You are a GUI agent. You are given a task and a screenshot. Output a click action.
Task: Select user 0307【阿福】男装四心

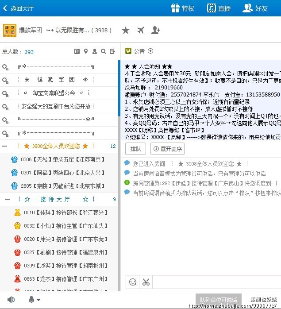coord(59,173)
